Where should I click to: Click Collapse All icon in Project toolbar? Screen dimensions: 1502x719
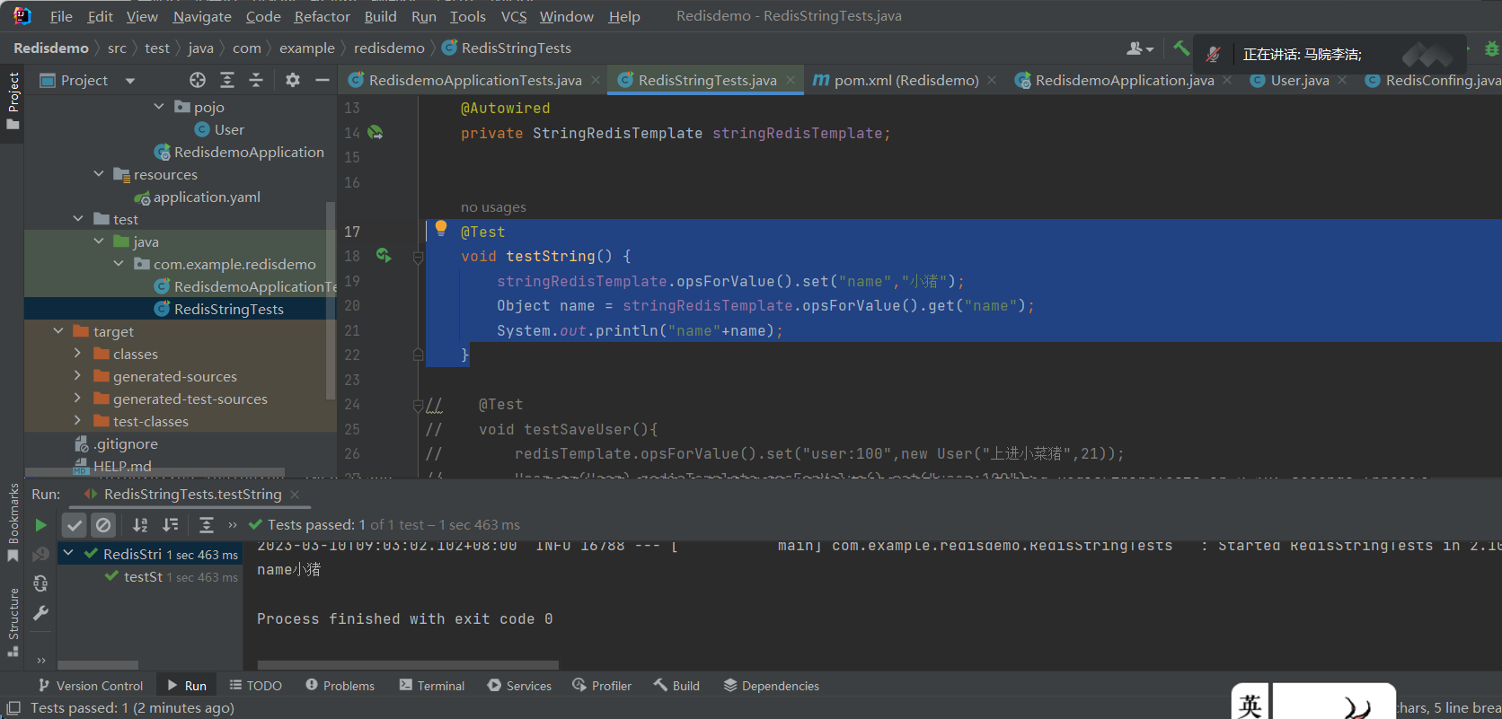pyautogui.click(x=256, y=81)
